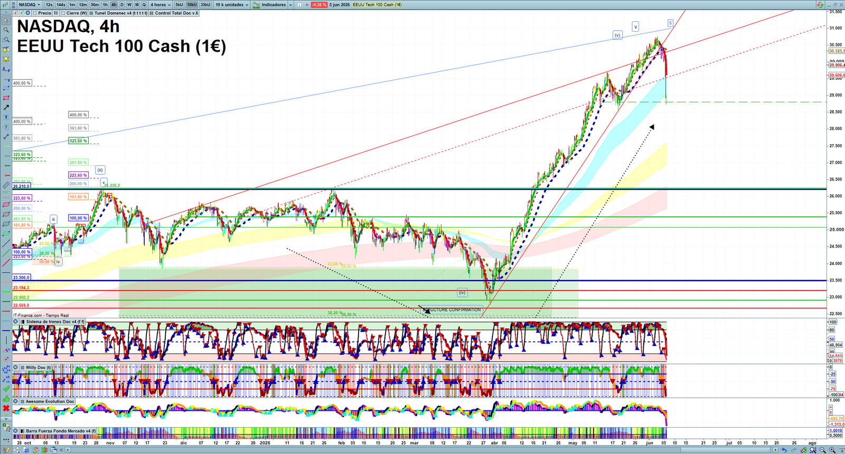Click the zoom out magnifier at bottom right

pos(822,450)
